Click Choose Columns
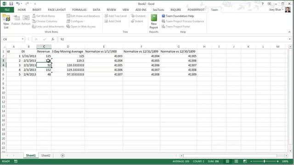The width and height of the screenshot is (294, 165). (45, 21)
